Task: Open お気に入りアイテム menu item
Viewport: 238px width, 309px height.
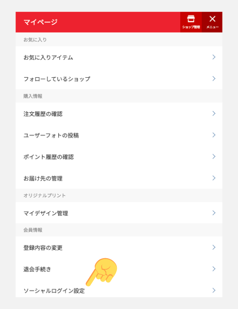Action: coord(119,57)
